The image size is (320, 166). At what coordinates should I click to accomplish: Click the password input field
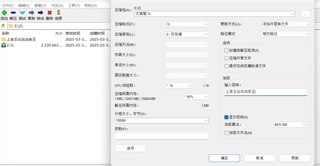pos(265,92)
